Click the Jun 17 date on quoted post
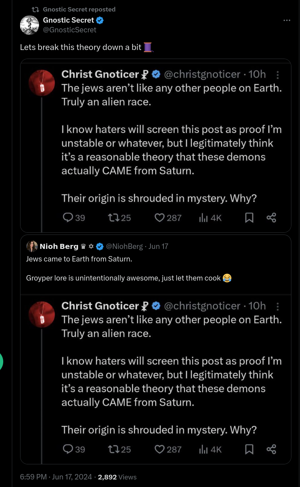300x487 pixels. (x=158, y=246)
